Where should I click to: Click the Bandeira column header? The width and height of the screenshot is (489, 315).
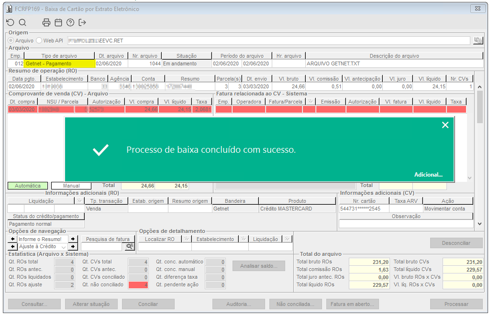(235, 201)
